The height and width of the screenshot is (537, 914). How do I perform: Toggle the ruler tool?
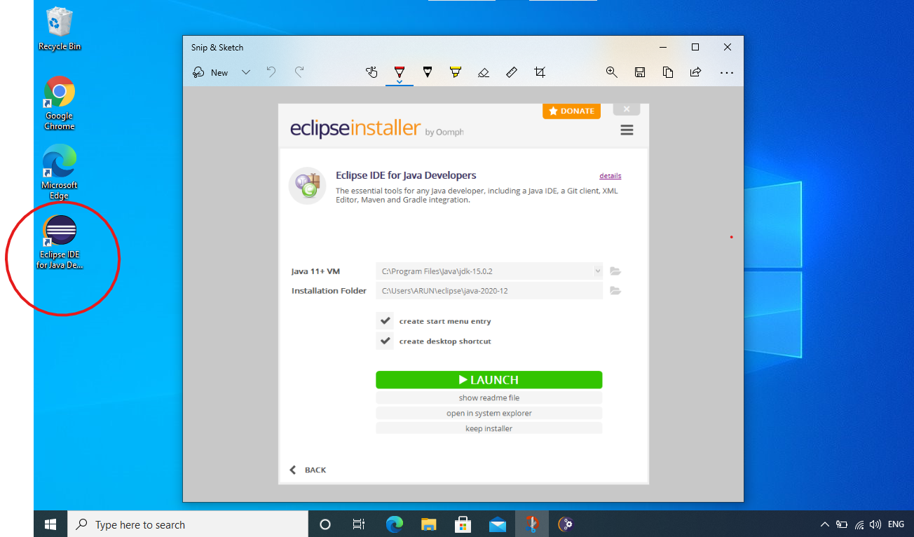(511, 71)
